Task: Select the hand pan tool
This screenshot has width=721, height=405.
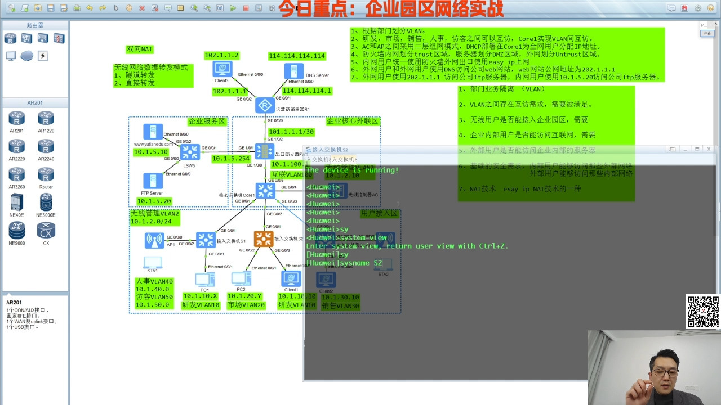Action: [x=129, y=8]
